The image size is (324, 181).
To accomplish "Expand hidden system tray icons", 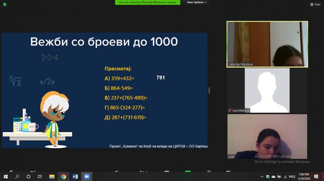I will (x=262, y=176).
